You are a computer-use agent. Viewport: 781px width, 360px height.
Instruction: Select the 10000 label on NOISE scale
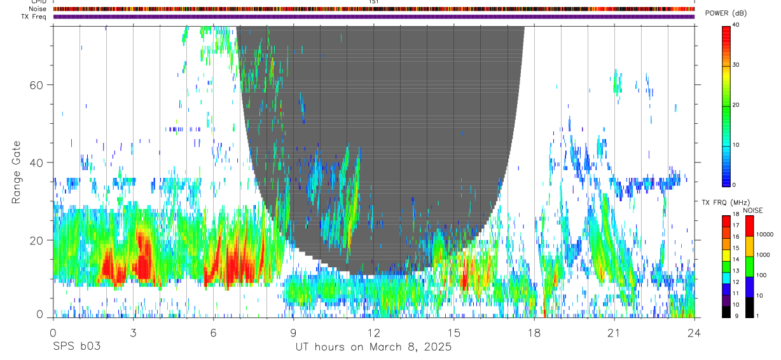(765, 234)
